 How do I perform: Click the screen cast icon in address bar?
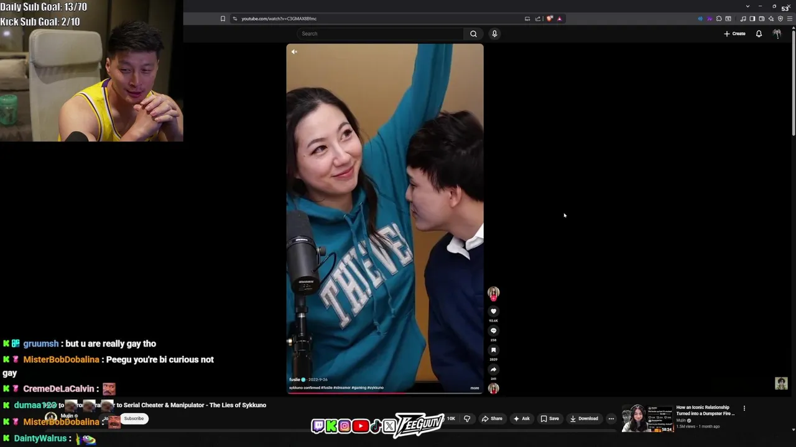click(x=527, y=19)
